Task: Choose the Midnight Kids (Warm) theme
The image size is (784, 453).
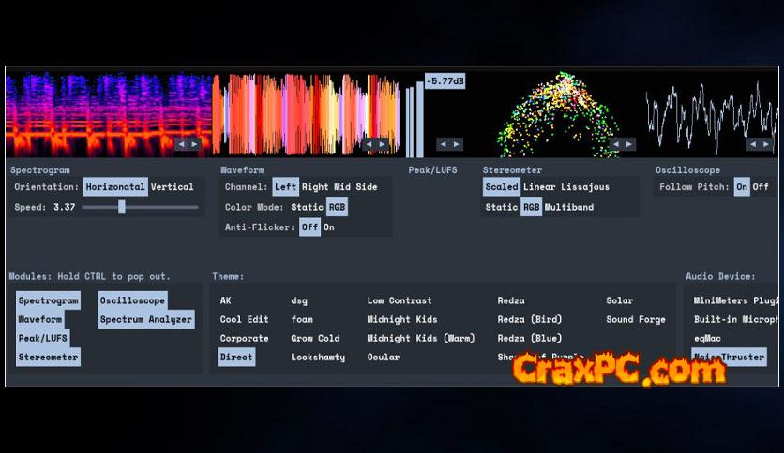Action: (x=420, y=338)
